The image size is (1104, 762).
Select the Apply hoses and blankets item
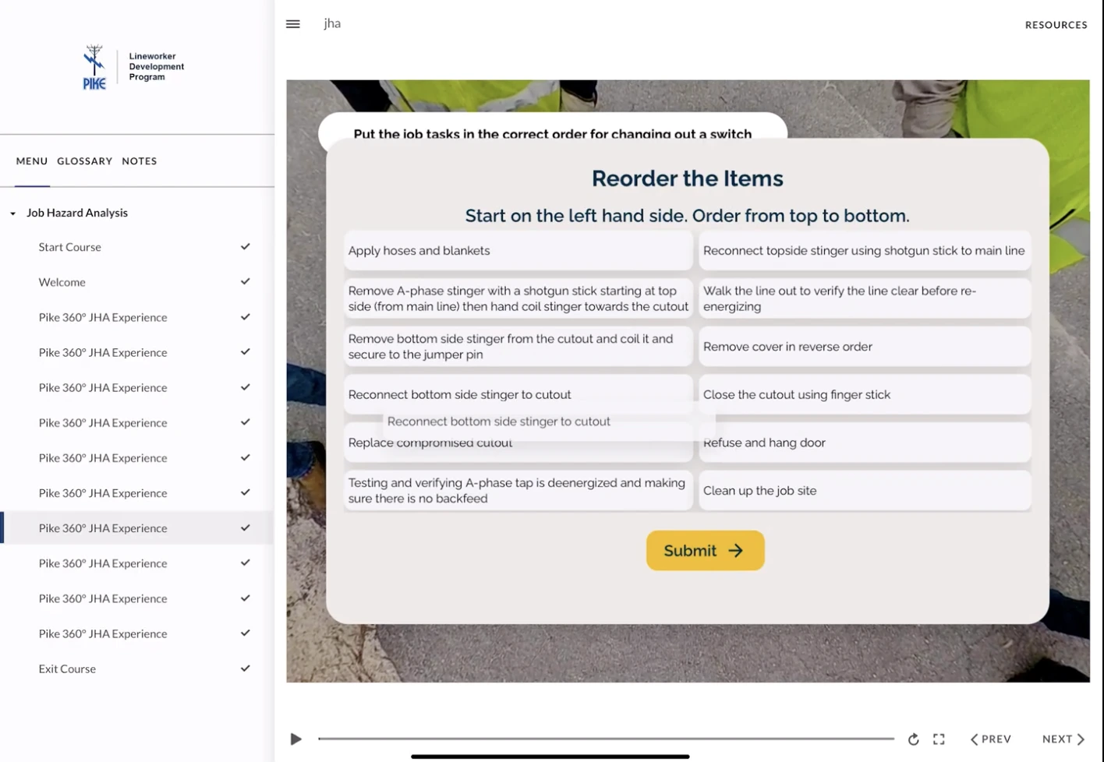tap(518, 250)
